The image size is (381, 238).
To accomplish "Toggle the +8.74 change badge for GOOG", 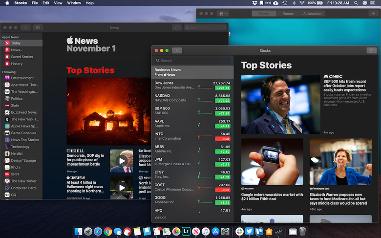I will point(223,202).
